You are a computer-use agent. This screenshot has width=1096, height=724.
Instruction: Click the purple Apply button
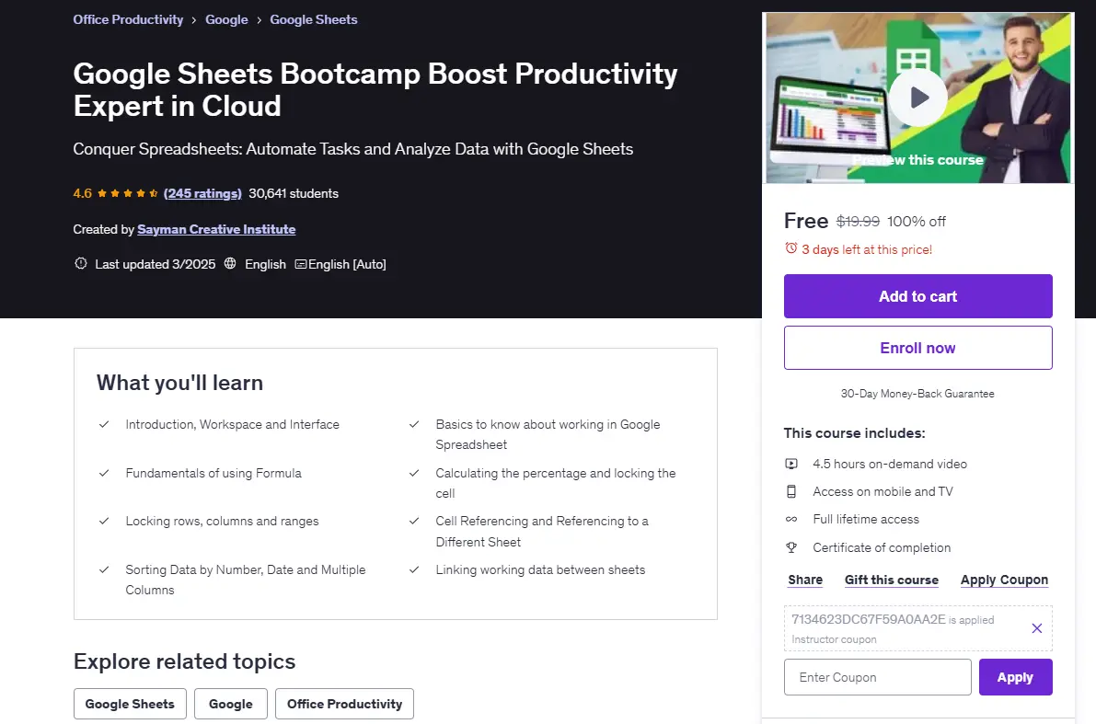tap(1015, 677)
